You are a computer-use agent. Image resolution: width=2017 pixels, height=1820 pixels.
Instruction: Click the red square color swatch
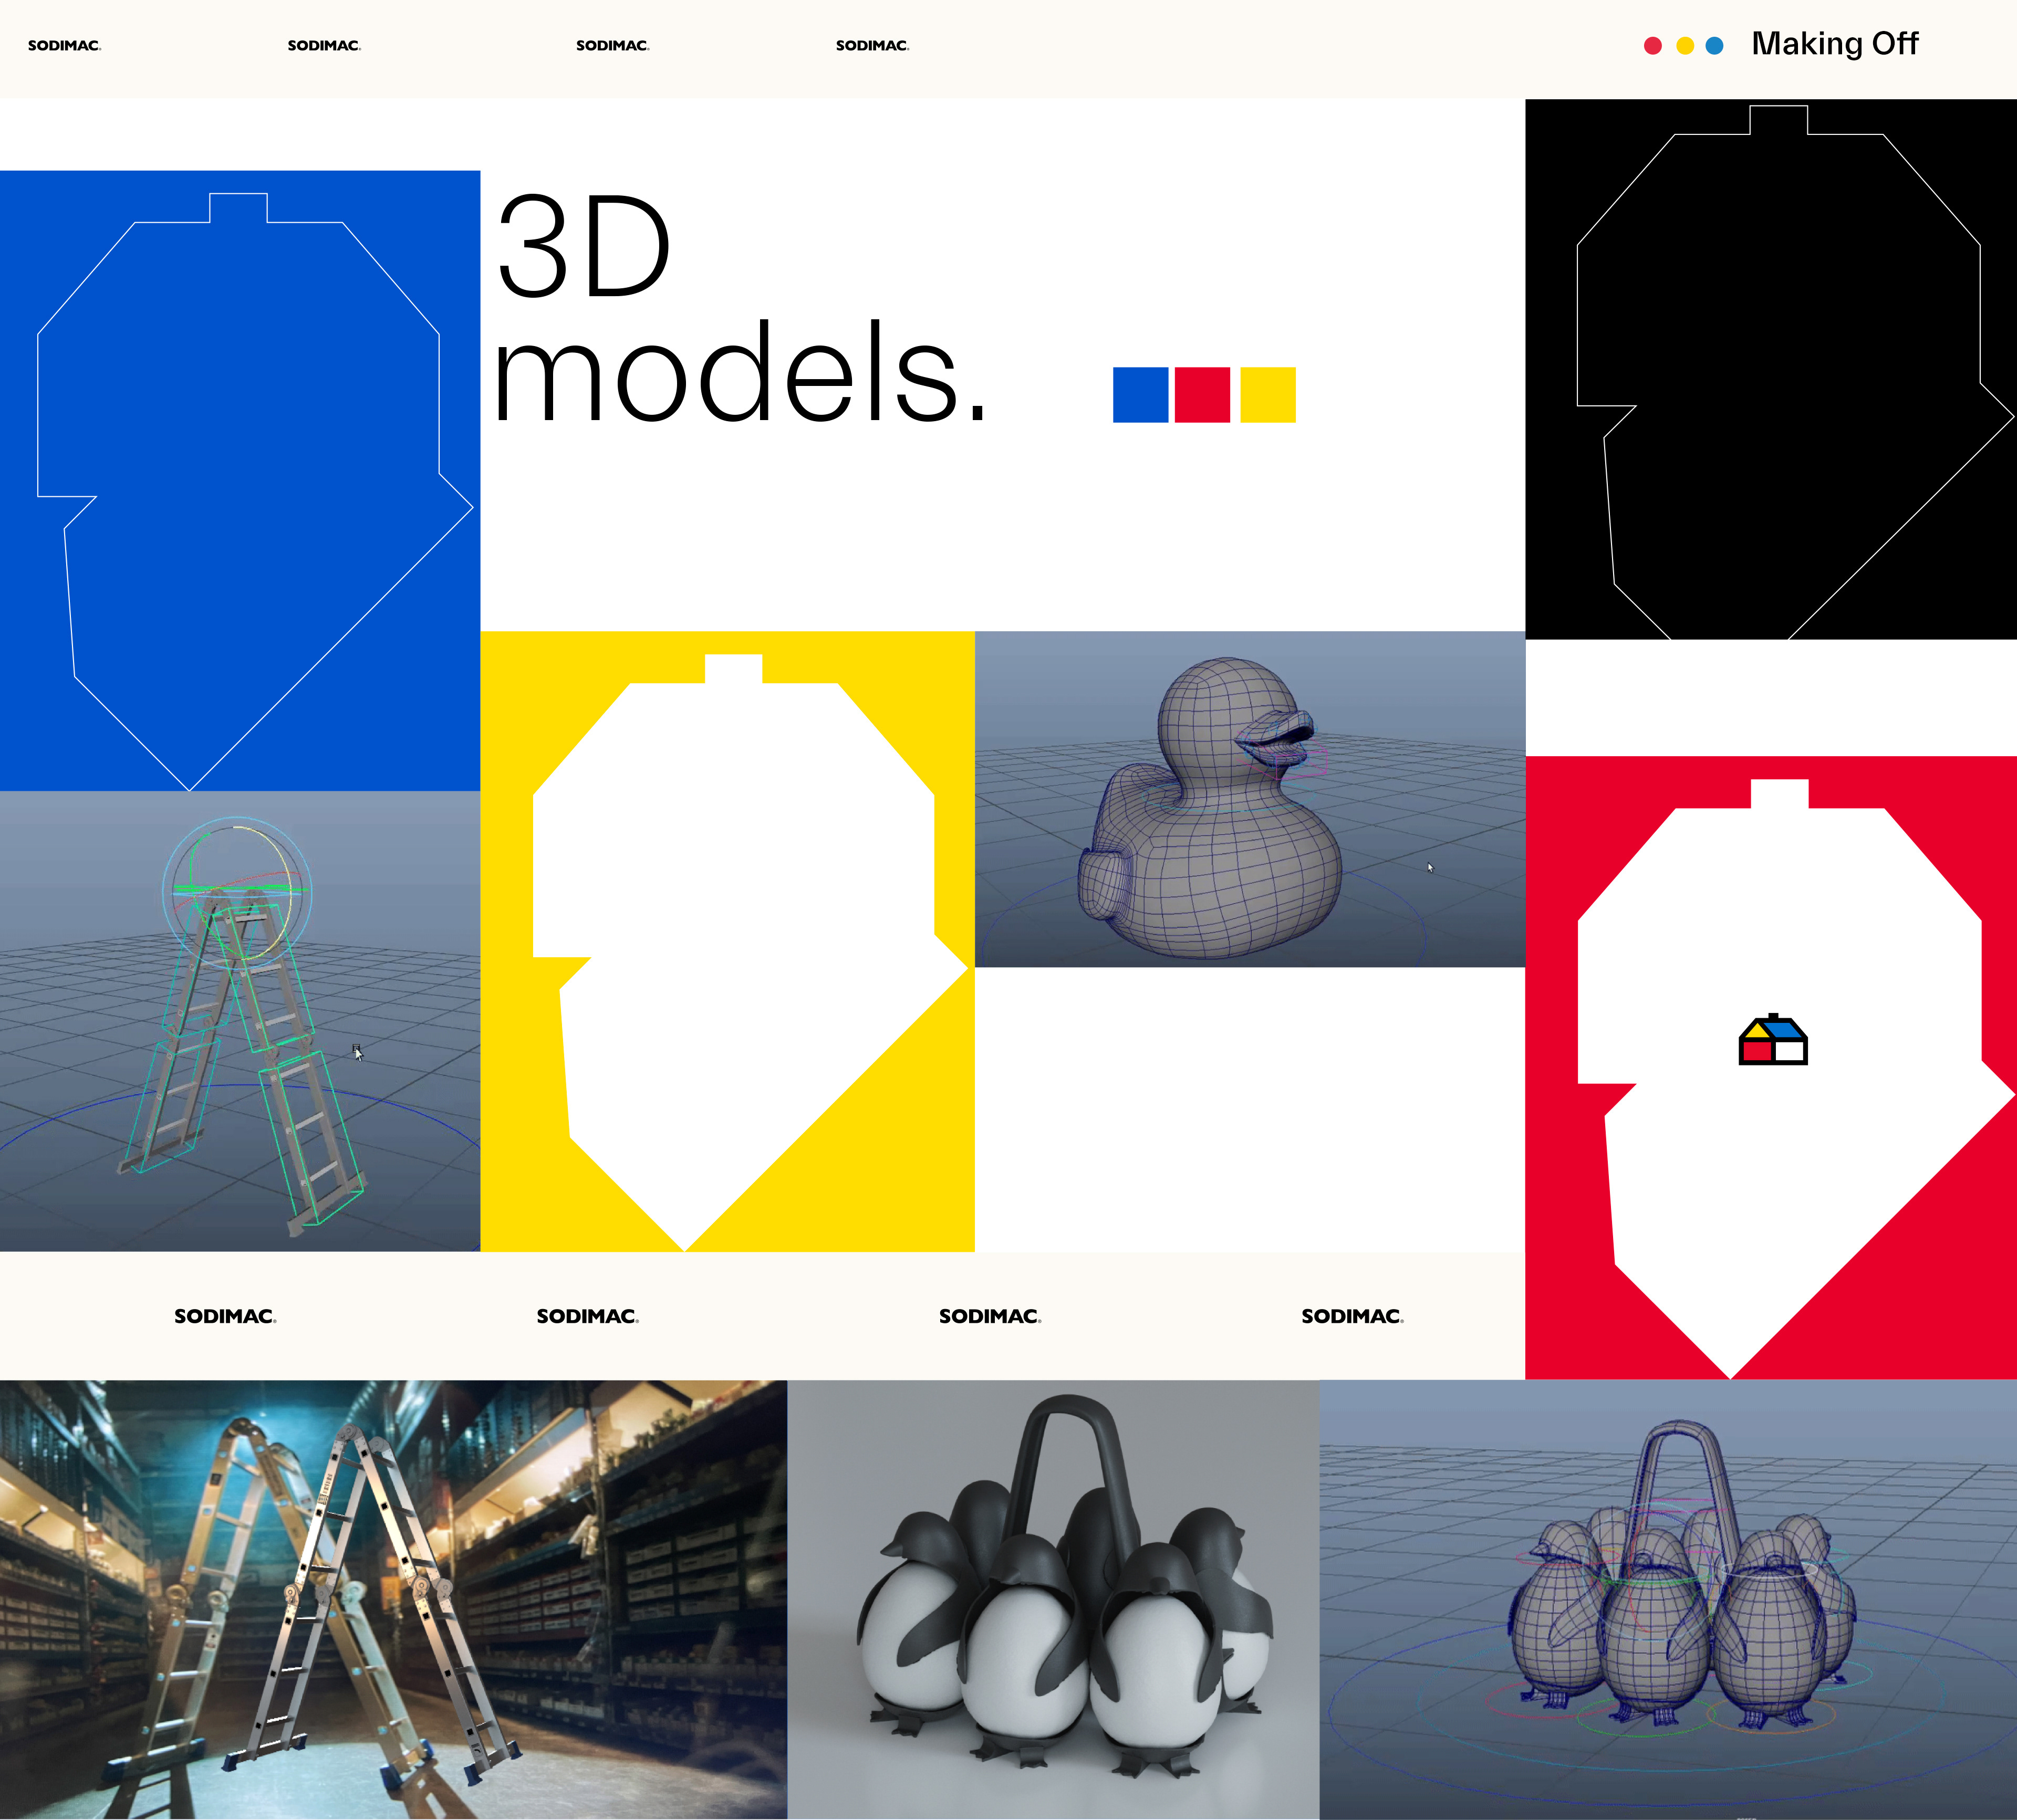coord(1202,395)
